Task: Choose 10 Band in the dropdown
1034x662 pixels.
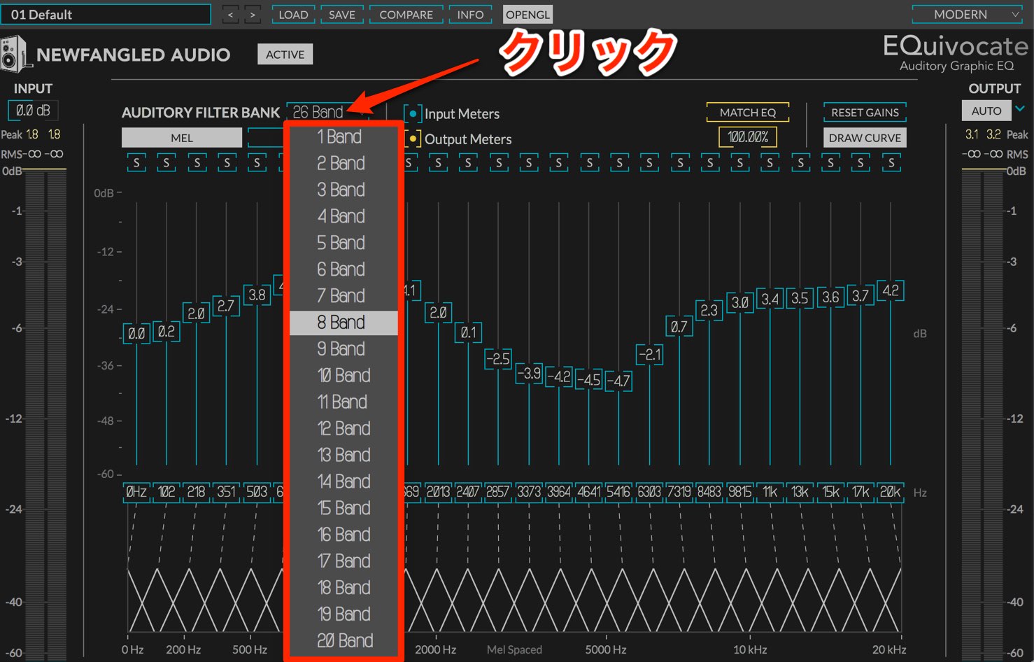Action: coord(344,376)
